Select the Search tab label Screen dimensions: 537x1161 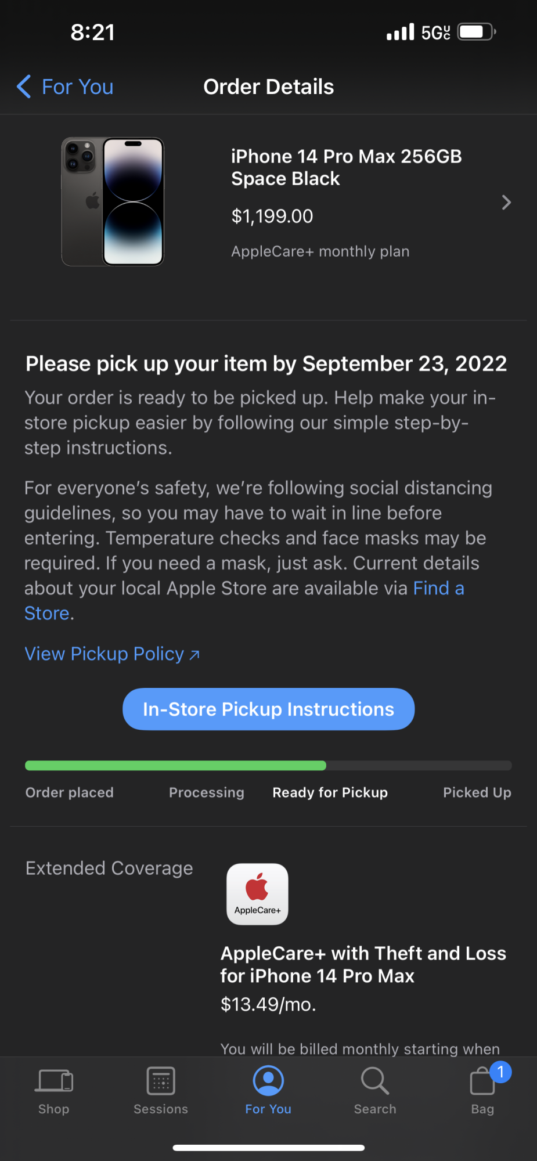pos(375,1109)
